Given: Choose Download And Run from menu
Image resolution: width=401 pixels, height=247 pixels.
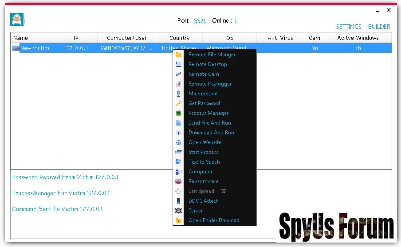Looking at the screenshot, I should 211,133.
